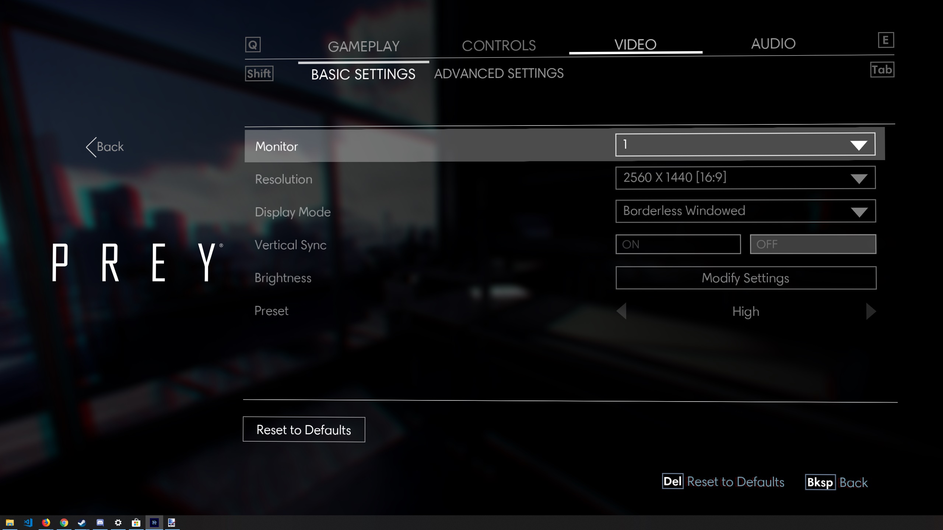Switch to ADVANCED SETTINGS tab

pos(499,73)
